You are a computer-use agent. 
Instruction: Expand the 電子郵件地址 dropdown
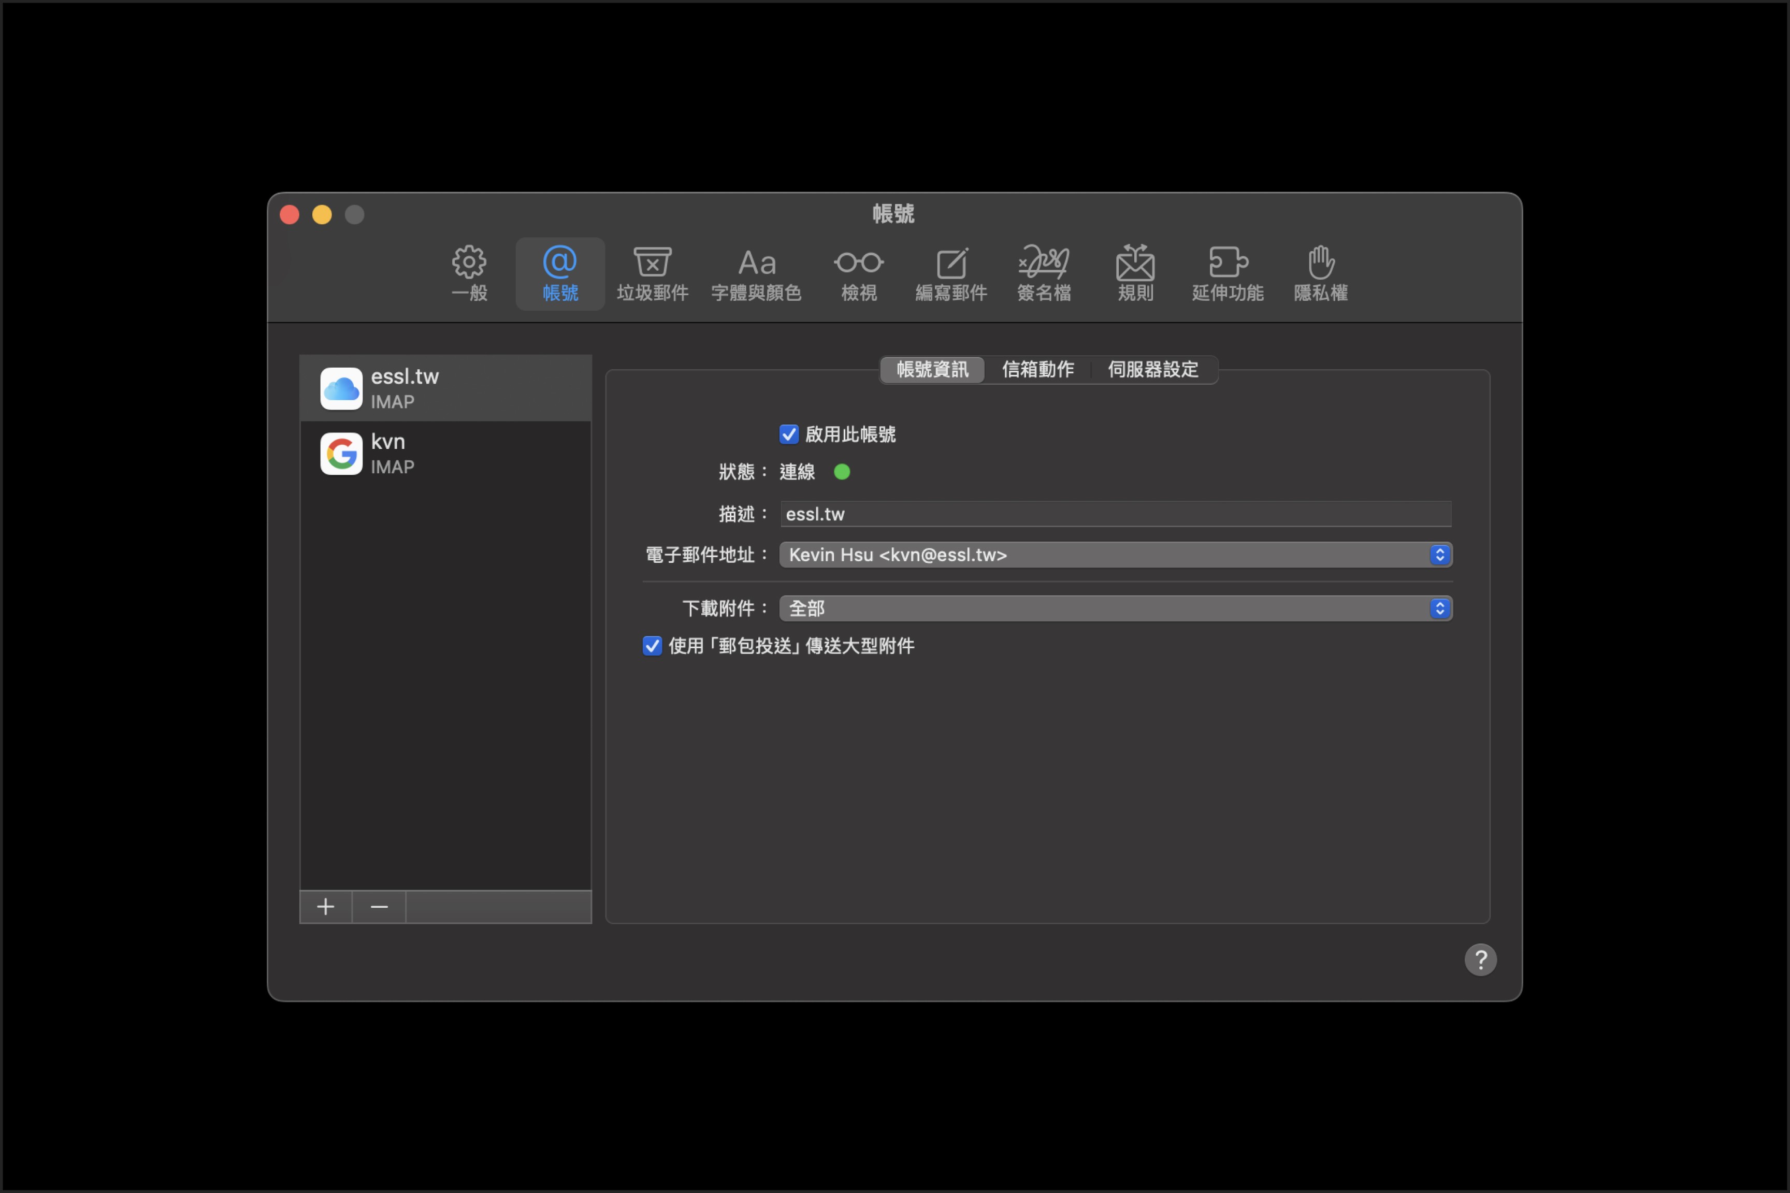tap(1116, 555)
